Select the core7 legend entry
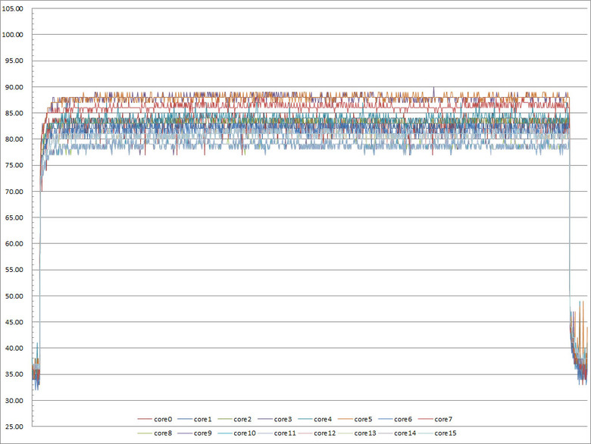 (x=436, y=419)
